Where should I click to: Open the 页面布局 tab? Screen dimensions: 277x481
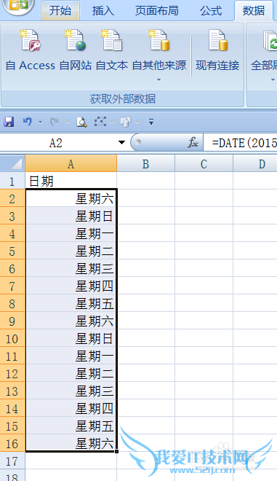pos(157,11)
